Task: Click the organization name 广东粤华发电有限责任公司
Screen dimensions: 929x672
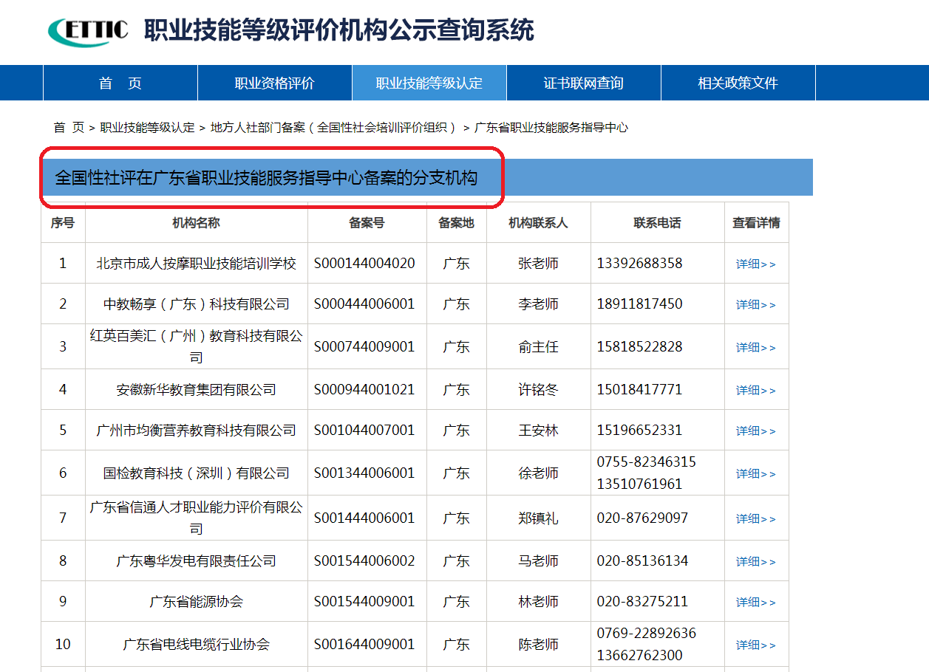Action: click(197, 561)
